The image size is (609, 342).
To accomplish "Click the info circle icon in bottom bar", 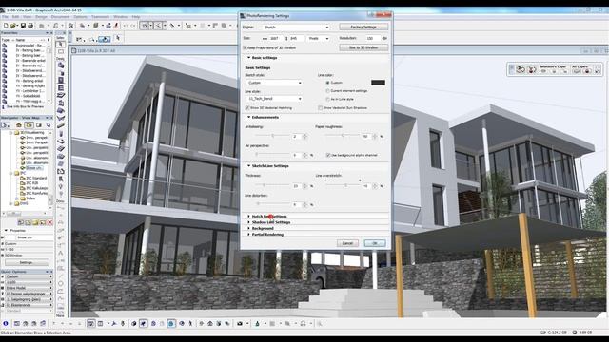I will click(6, 323).
